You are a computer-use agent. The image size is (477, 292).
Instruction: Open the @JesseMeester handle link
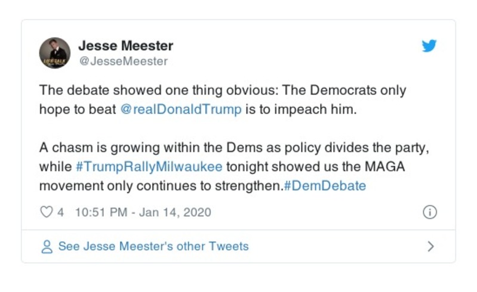tap(123, 61)
